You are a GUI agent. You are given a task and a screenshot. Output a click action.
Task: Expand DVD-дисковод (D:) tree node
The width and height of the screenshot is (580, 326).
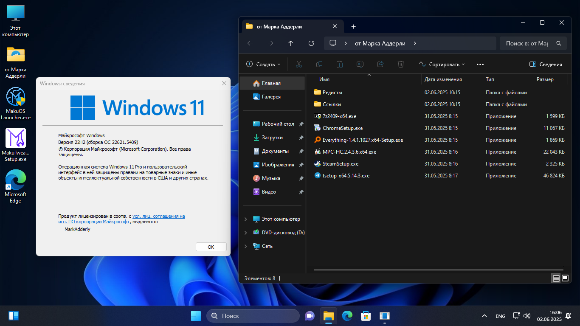[x=245, y=233]
